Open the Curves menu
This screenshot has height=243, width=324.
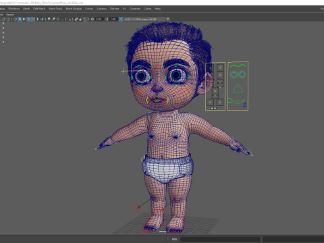(89, 9)
